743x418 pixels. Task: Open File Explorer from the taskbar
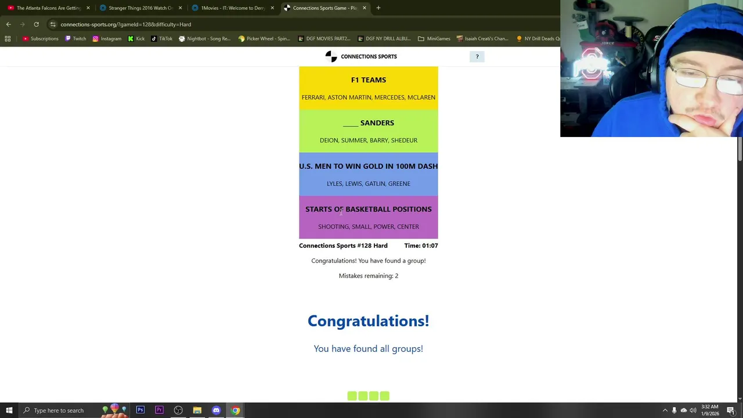[x=197, y=410]
